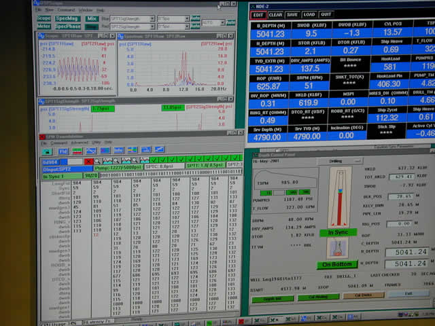Click the red X icon beside 0d984
The image size is (435, 326).
88,162
